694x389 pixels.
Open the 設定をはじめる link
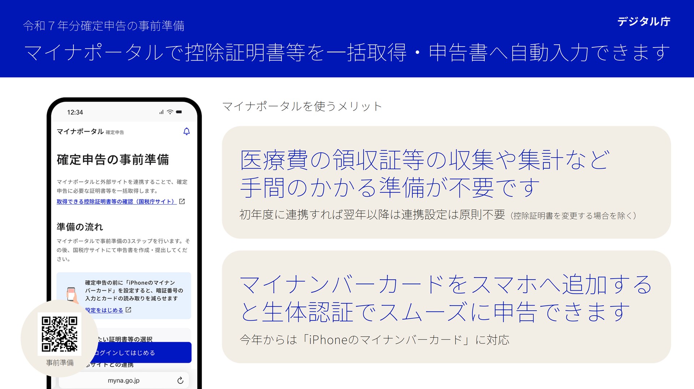coord(104,310)
